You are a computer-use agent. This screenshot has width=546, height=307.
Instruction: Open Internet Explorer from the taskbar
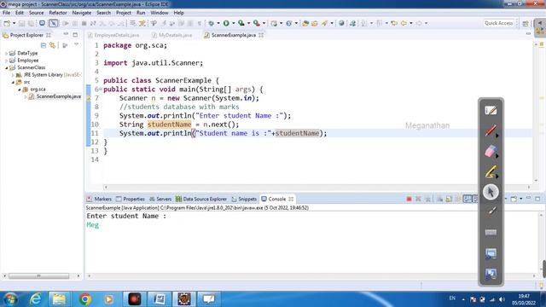point(36,299)
